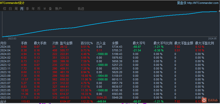Viewport: 220px width, 104px height.
Task: Click the 最大浮亏比例 column header
Action: (163, 43)
